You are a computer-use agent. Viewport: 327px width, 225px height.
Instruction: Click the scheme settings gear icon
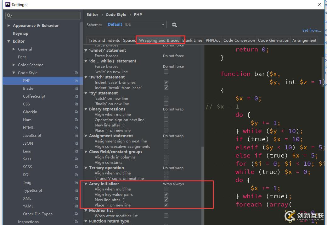click(174, 25)
